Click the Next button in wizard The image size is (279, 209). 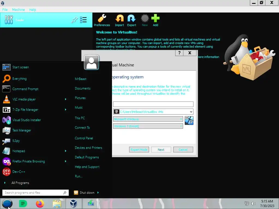coord(161,150)
